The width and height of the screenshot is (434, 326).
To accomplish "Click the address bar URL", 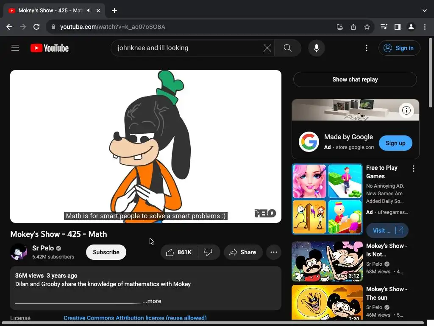I will 113,27.
